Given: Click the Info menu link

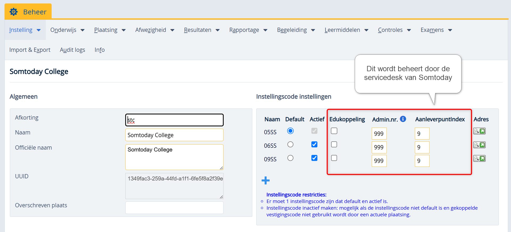Looking at the screenshot, I should [100, 50].
